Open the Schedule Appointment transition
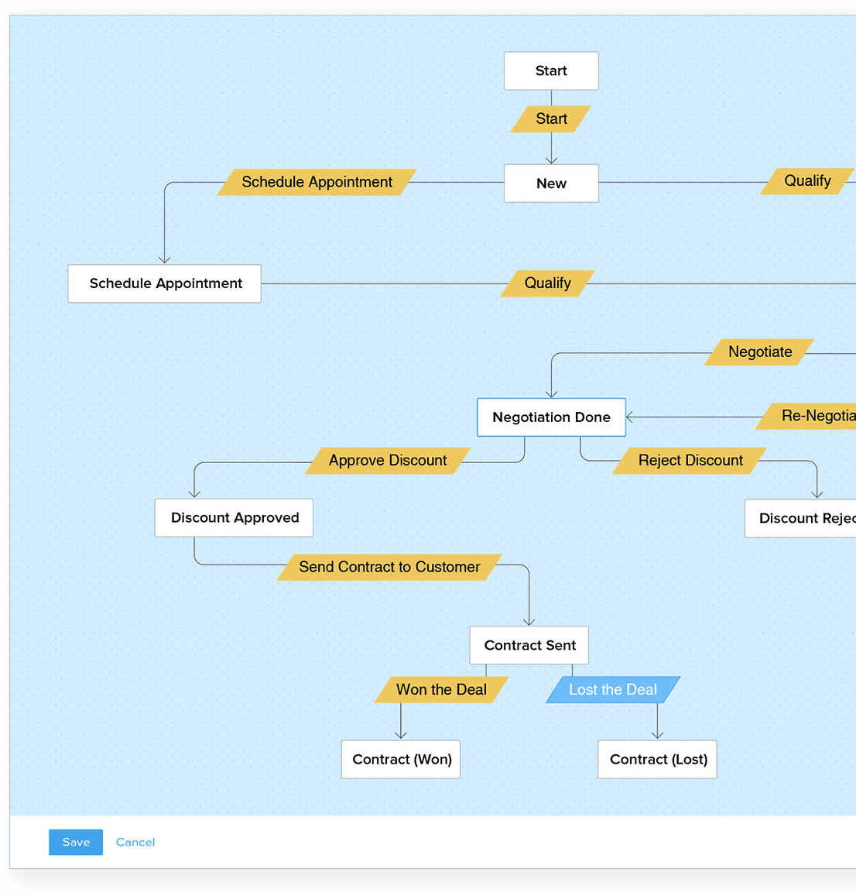 317,182
